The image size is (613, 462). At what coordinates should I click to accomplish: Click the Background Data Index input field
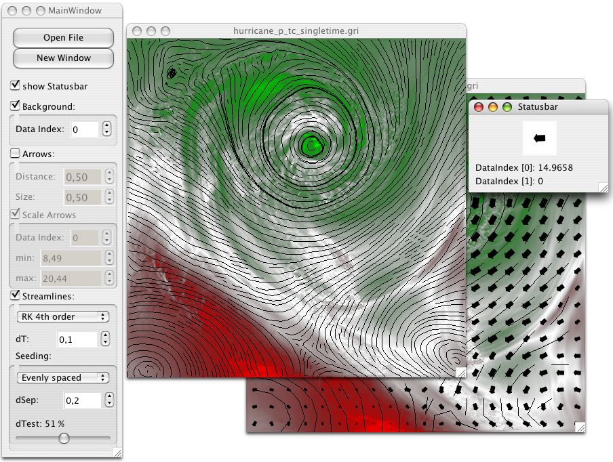click(85, 129)
